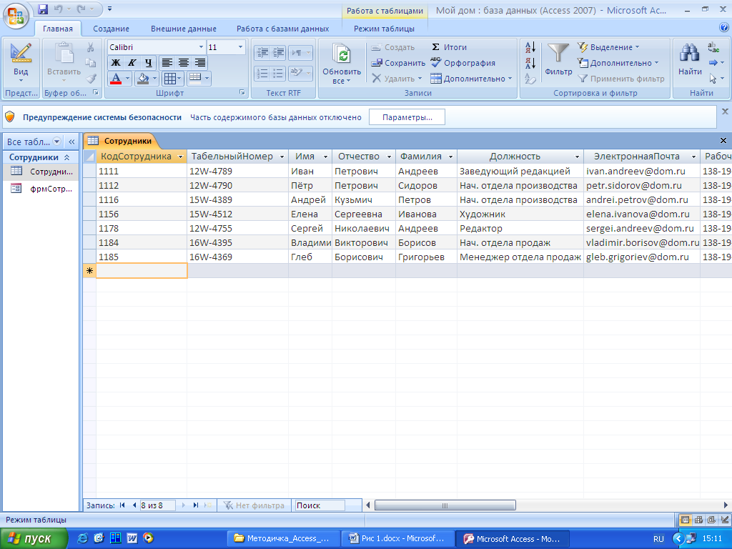Open the Внешние данные tab
This screenshot has height=549, width=732.
[x=184, y=29]
